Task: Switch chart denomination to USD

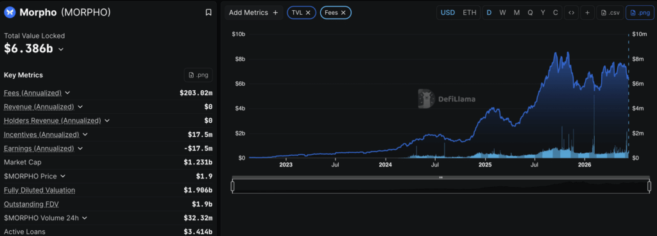Action: pyautogui.click(x=447, y=13)
